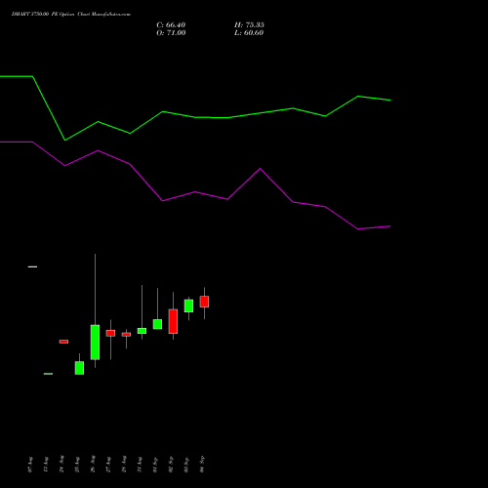Click the tall green candle for 26 Aug

(95, 343)
